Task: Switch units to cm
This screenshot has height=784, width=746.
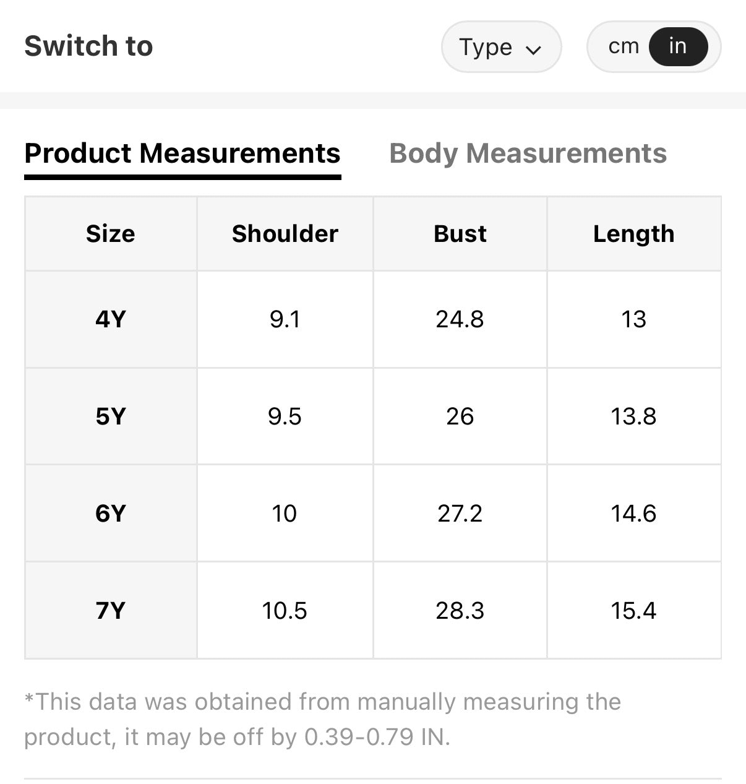Action: pos(623,46)
